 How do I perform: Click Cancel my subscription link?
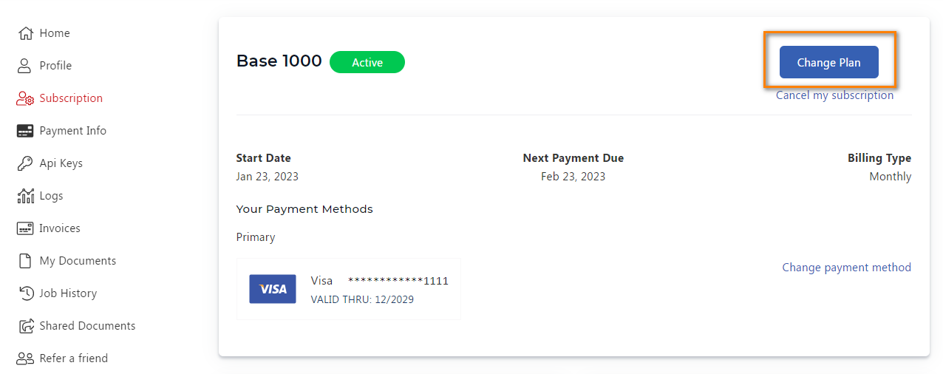[x=834, y=95]
